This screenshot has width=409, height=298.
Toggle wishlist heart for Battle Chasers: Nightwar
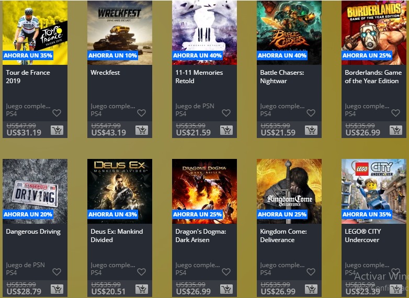[311, 113]
